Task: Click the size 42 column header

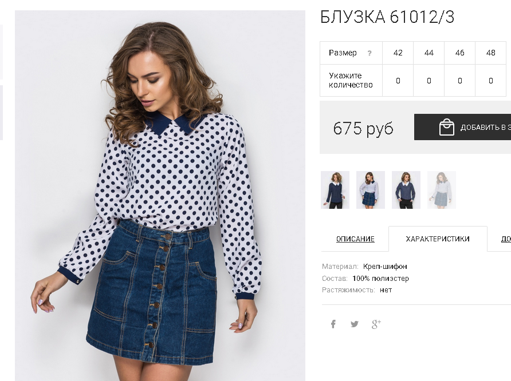Action: pos(398,53)
